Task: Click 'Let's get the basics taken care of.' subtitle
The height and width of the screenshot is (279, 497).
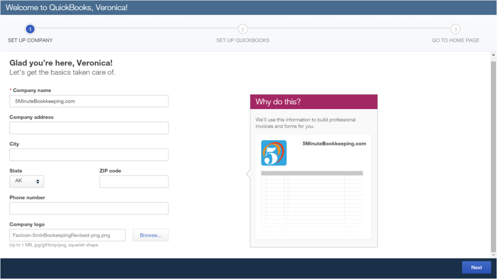Action: (63, 73)
